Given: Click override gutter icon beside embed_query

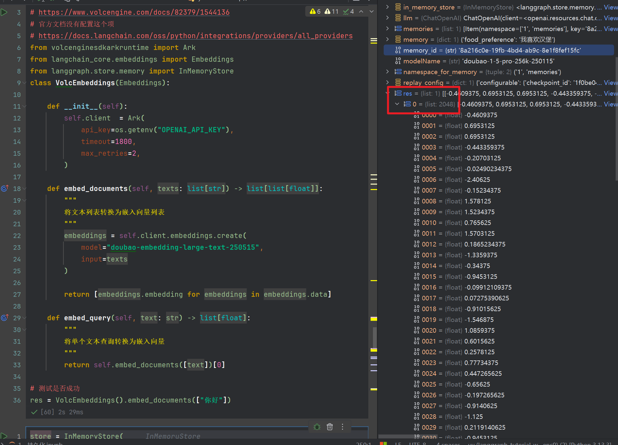Looking at the screenshot, I should point(5,318).
